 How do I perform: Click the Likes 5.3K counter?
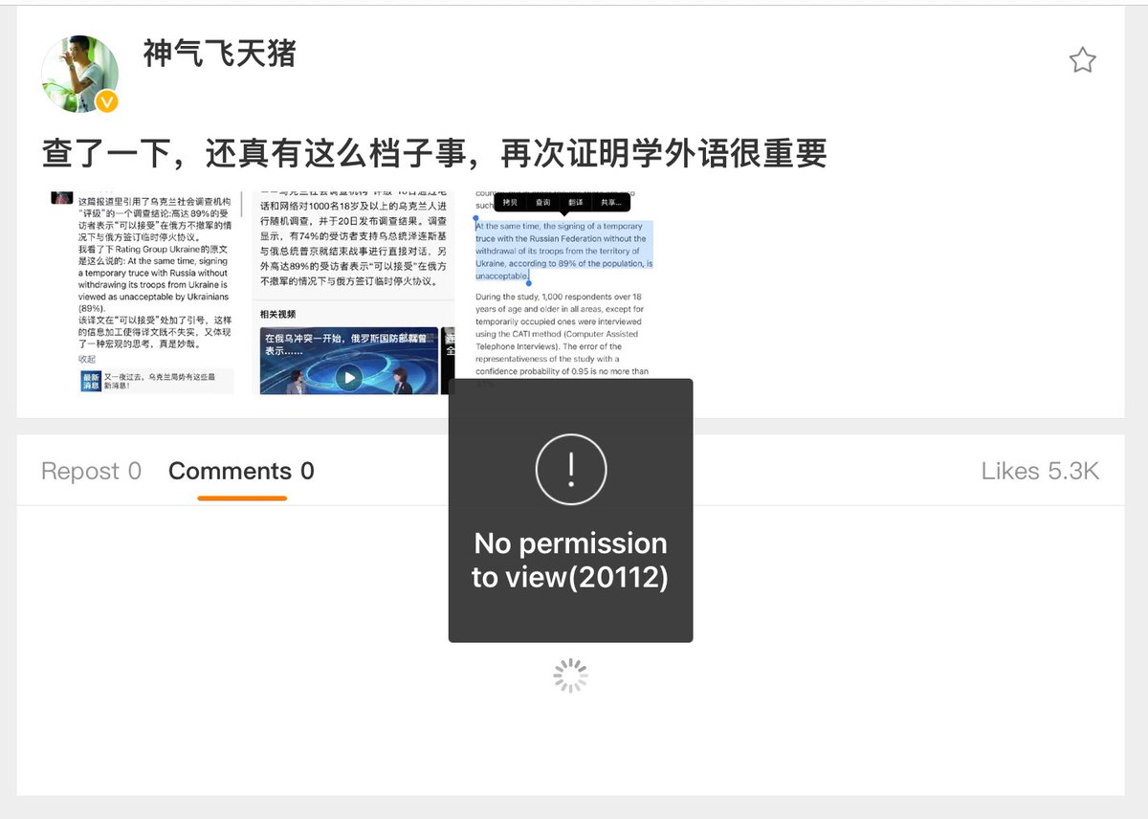pos(1040,471)
